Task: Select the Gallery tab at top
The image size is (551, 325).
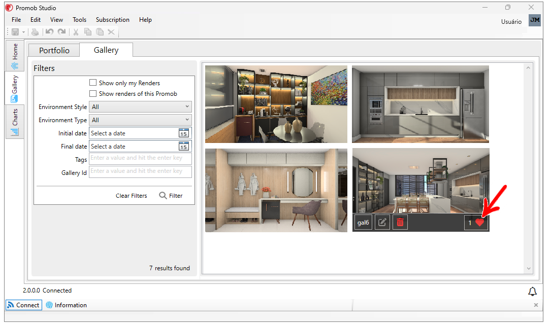Action: click(106, 50)
